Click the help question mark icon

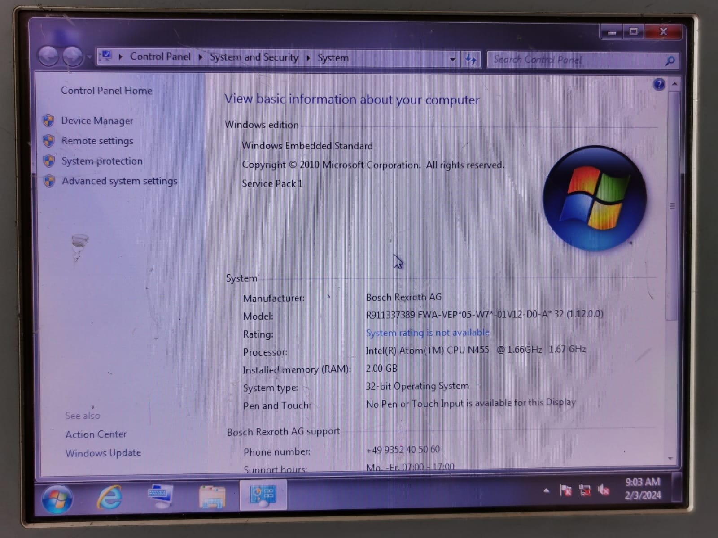pos(659,84)
